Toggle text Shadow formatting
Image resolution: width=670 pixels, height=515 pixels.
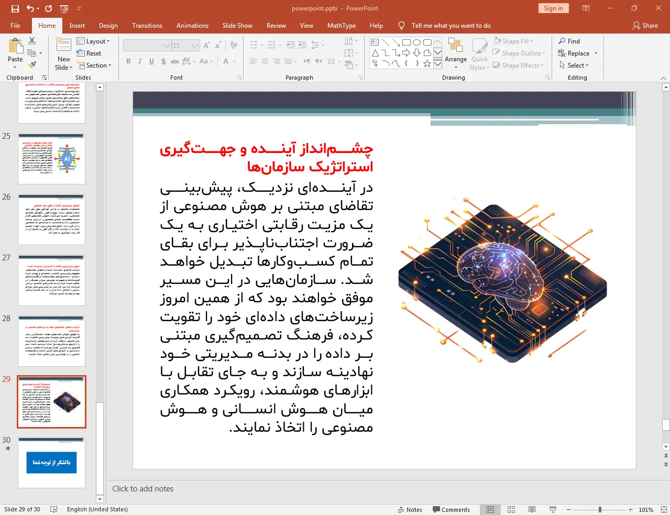click(163, 61)
